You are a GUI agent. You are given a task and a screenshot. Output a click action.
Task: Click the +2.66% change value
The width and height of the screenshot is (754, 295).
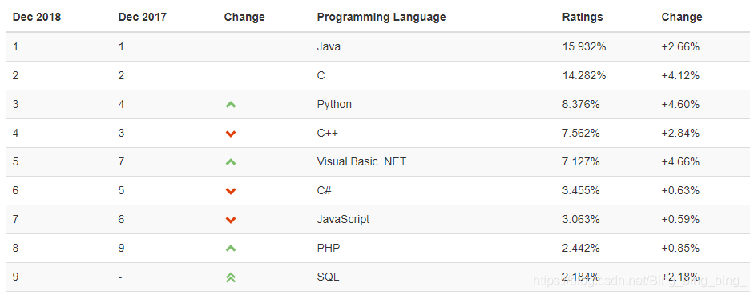tap(680, 46)
